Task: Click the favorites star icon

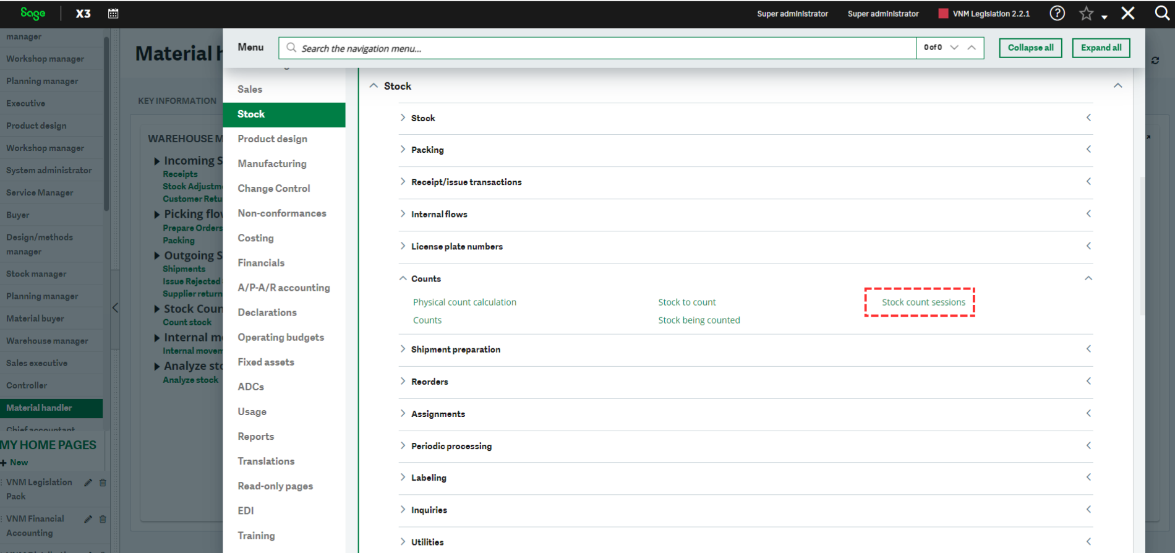Action: 1086,14
